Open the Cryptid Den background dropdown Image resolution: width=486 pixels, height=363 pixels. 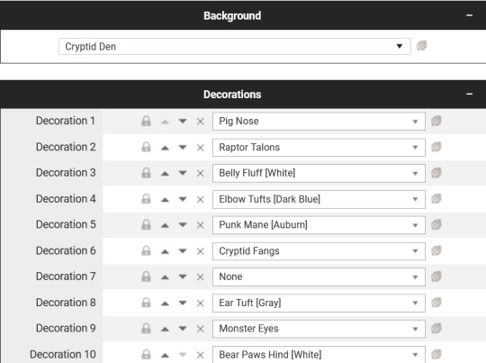[x=235, y=47]
